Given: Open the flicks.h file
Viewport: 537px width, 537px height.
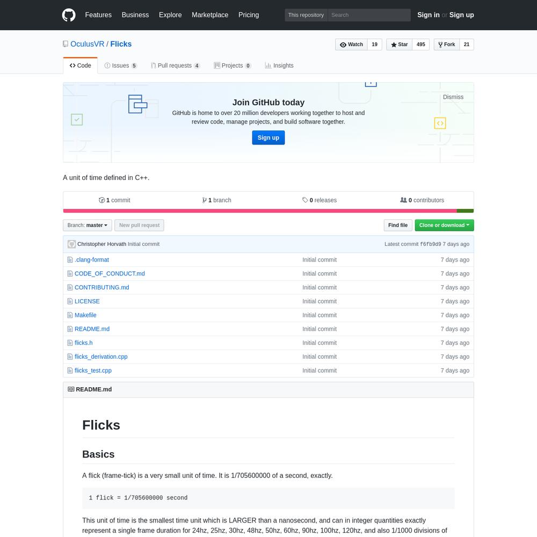Looking at the screenshot, I should [x=84, y=343].
